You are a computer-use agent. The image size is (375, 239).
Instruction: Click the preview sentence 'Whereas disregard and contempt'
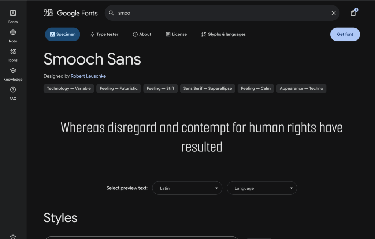tap(202, 137)
